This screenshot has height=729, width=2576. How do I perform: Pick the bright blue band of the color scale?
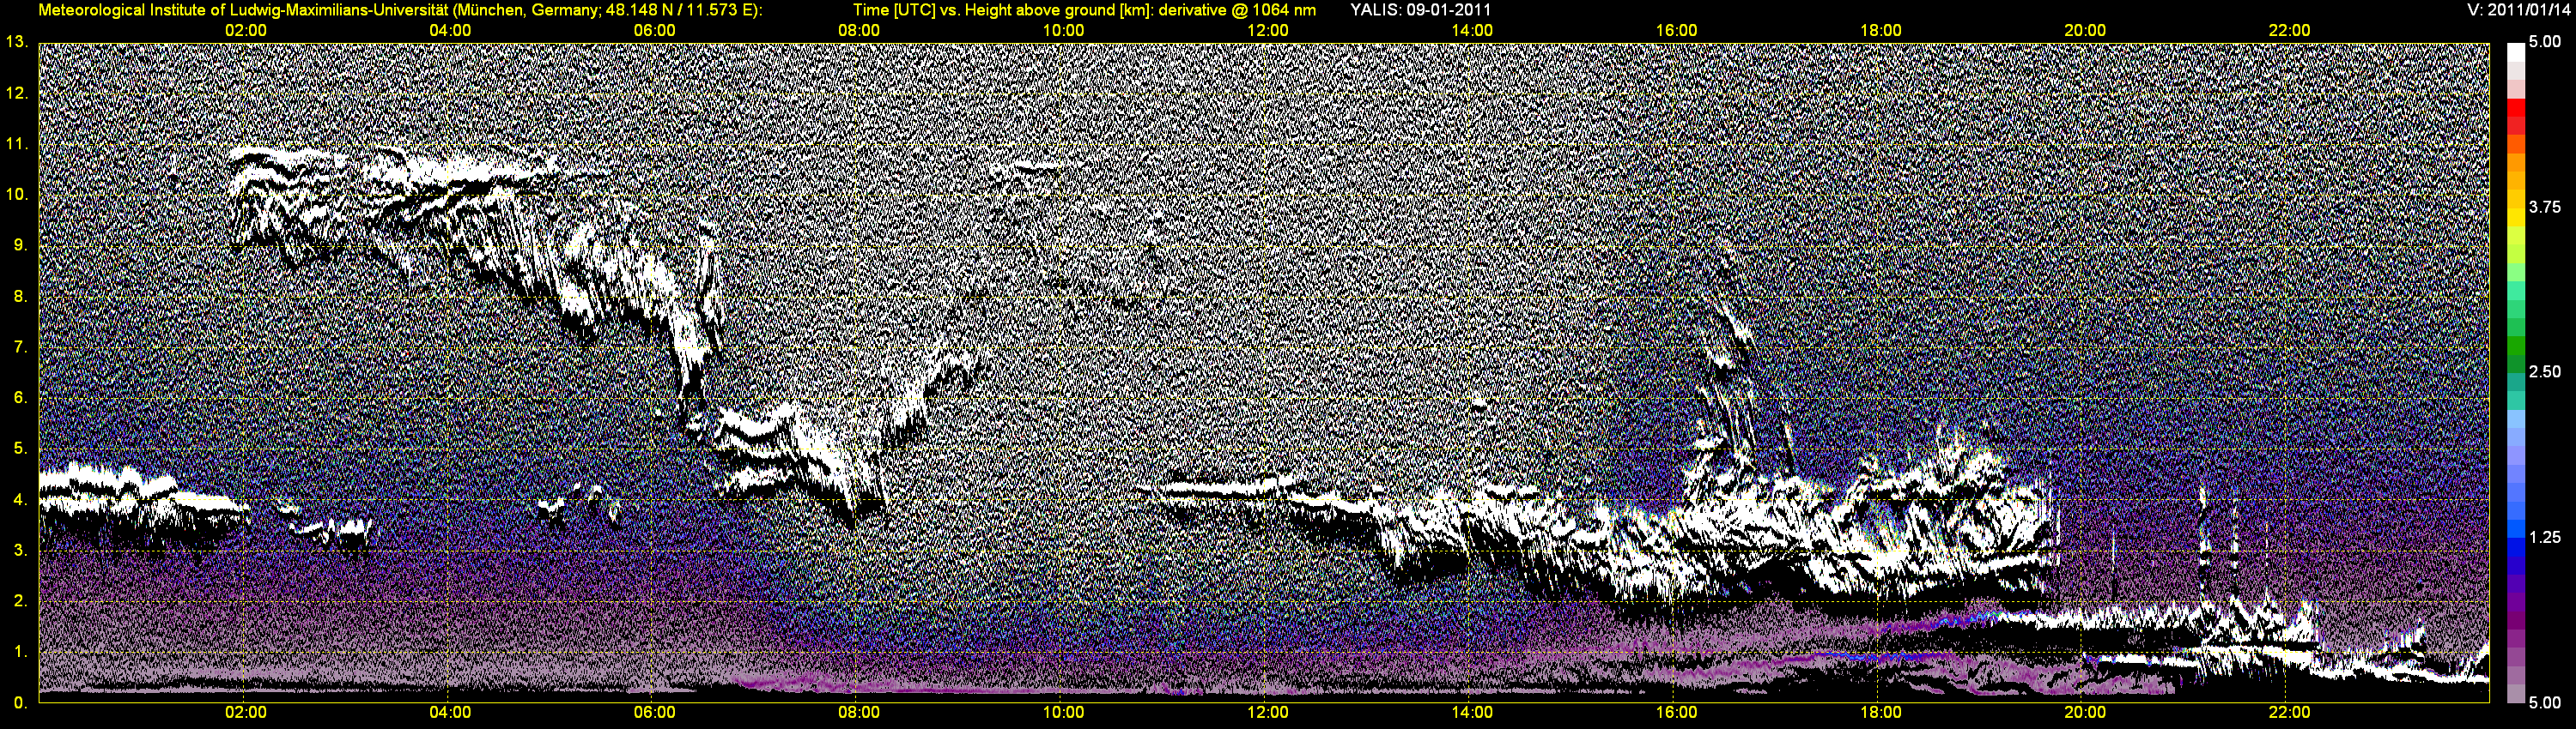(2516, 529)
